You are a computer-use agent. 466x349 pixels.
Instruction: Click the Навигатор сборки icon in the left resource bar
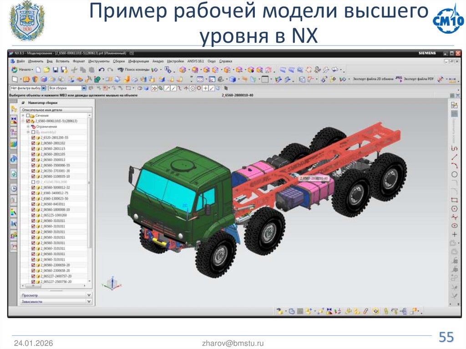(14, 109)
